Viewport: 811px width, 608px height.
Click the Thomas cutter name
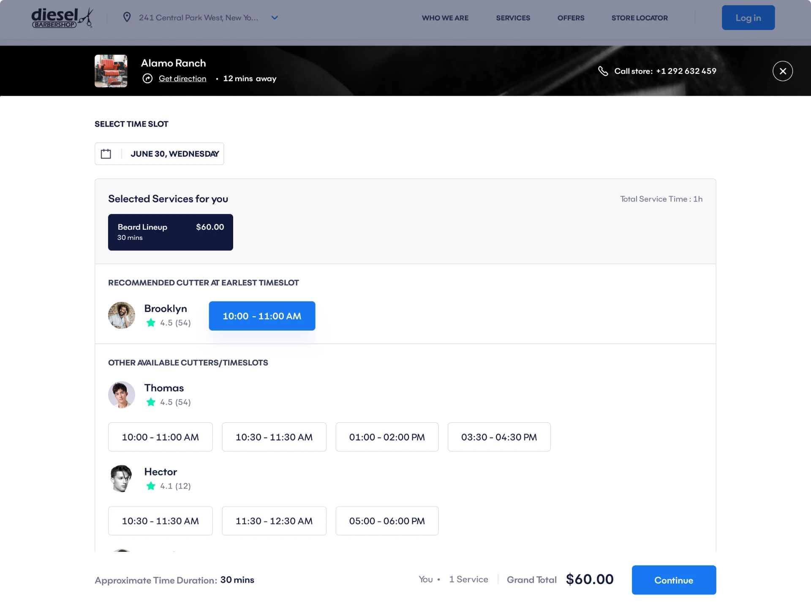pyautogui.click(x=164, y=388)
